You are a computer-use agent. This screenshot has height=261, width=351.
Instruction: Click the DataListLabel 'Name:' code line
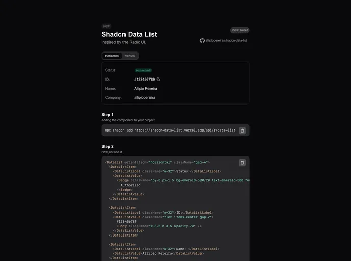pyautogui.click(x=166, y=249)
